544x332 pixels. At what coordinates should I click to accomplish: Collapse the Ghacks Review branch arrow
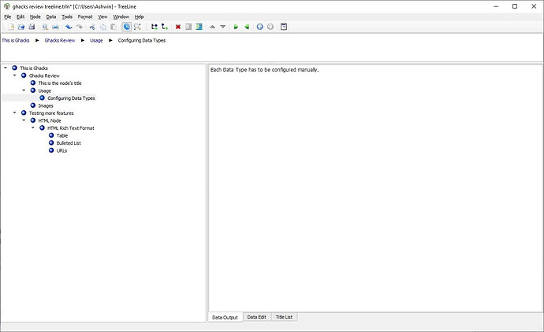(x=15, y=76)
